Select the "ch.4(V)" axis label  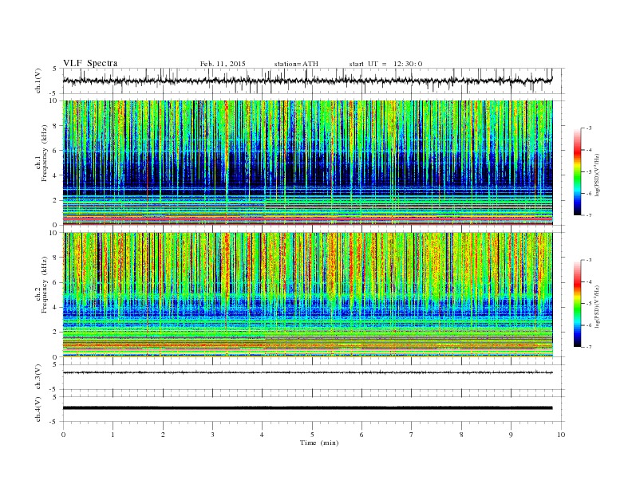click(x=38, y=409)
